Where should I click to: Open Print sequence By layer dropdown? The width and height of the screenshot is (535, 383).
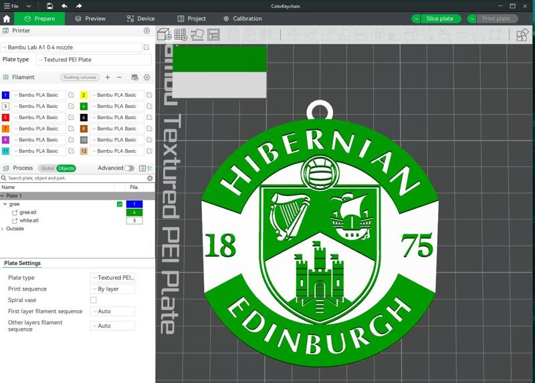[x=113, y=289]
